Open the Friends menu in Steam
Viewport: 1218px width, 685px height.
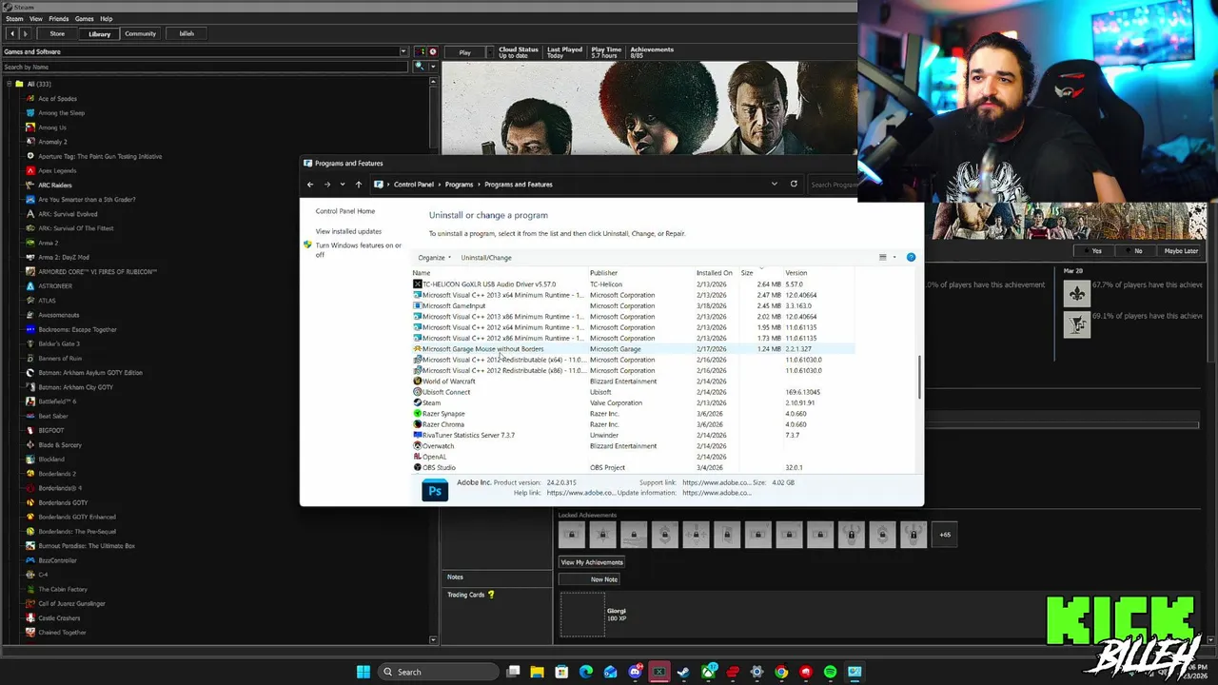click(59, 19)
